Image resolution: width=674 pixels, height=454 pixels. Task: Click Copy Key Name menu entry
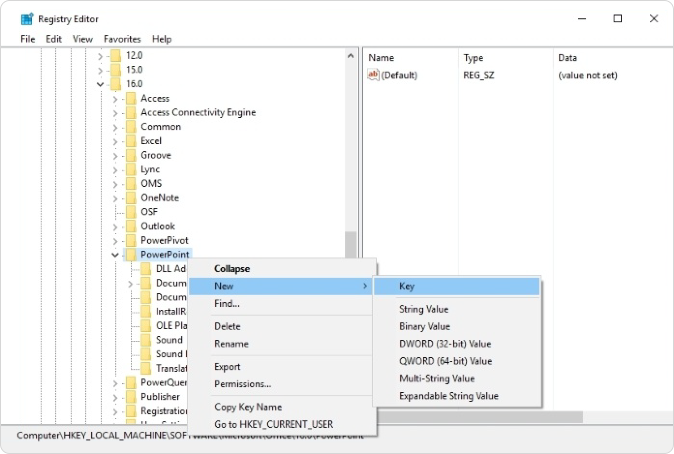click(x=247, y=407)
